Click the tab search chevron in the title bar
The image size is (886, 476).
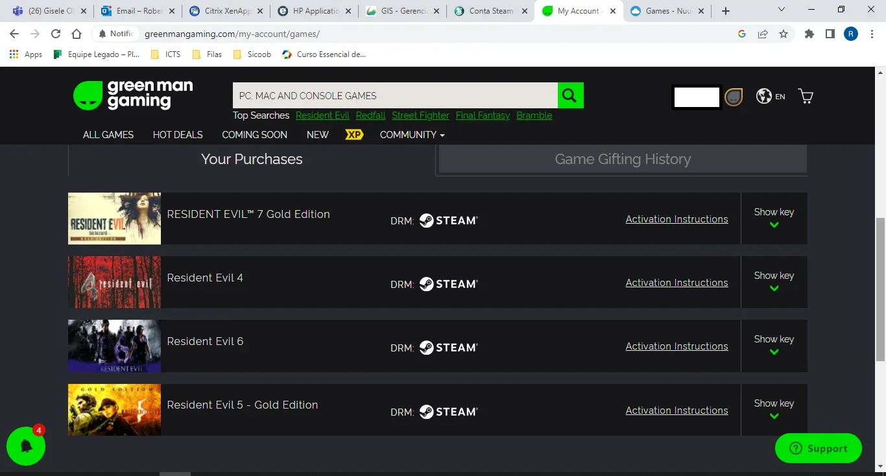(782, 10)
